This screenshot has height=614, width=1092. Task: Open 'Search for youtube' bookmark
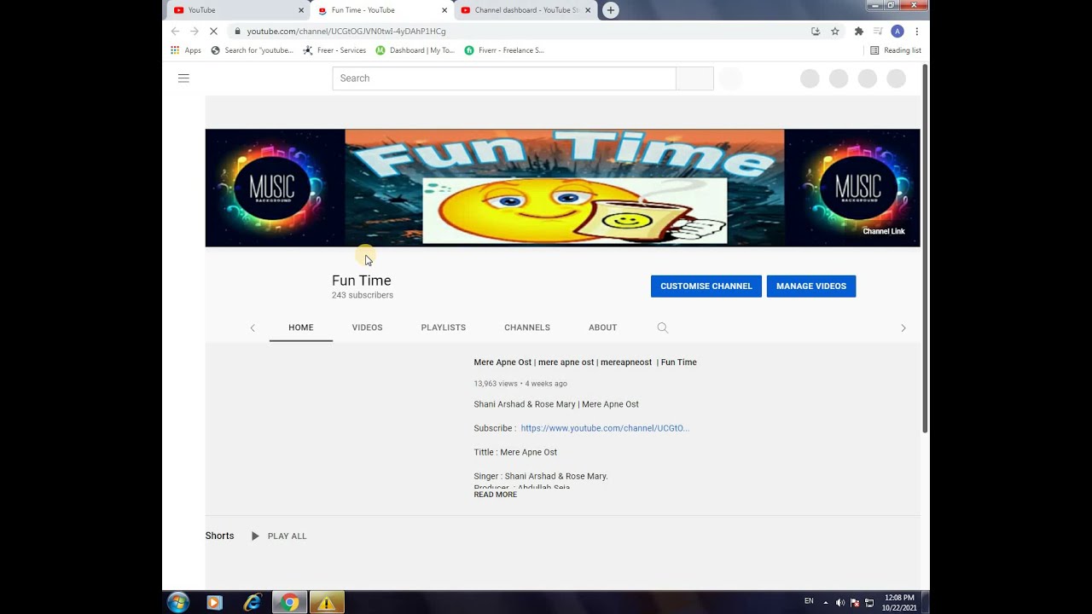pyautogui.click(x=252, y=50)
